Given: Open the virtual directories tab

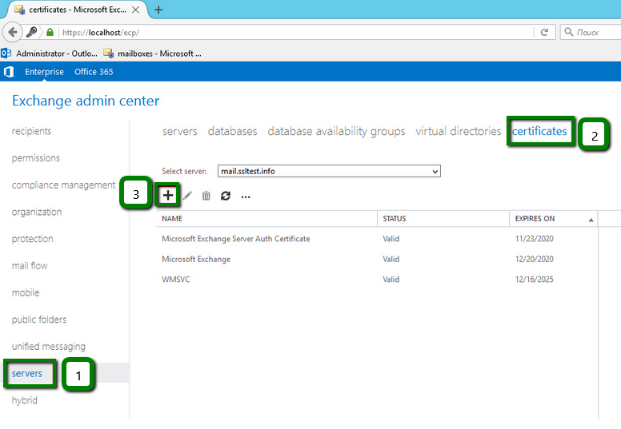Looking at the screenshot, I should click(459, 131).
